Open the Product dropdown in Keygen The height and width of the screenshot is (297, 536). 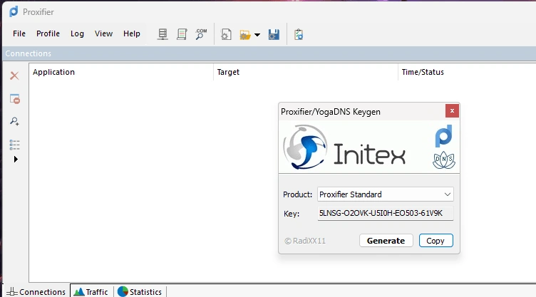click(x=385, y=194)
